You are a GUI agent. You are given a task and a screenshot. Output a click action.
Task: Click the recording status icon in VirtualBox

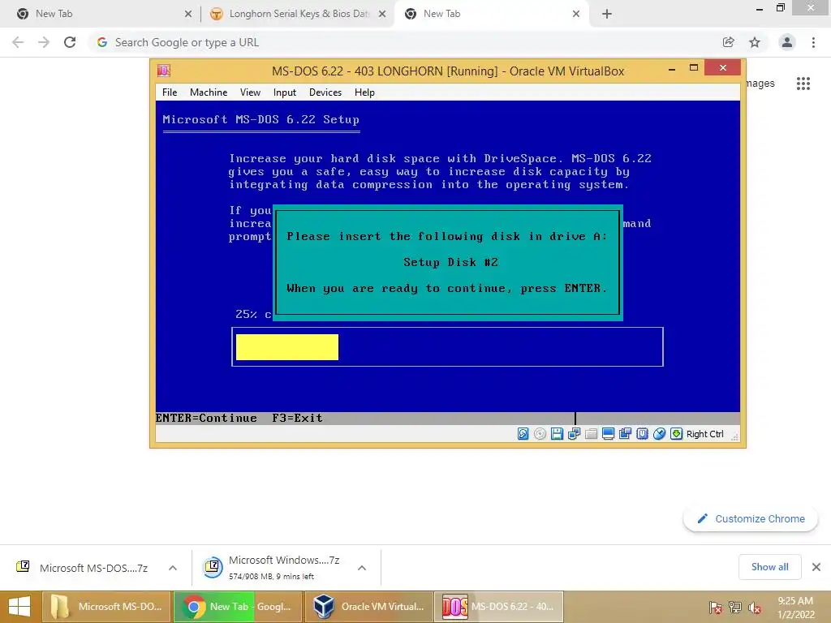coord(625,434)
